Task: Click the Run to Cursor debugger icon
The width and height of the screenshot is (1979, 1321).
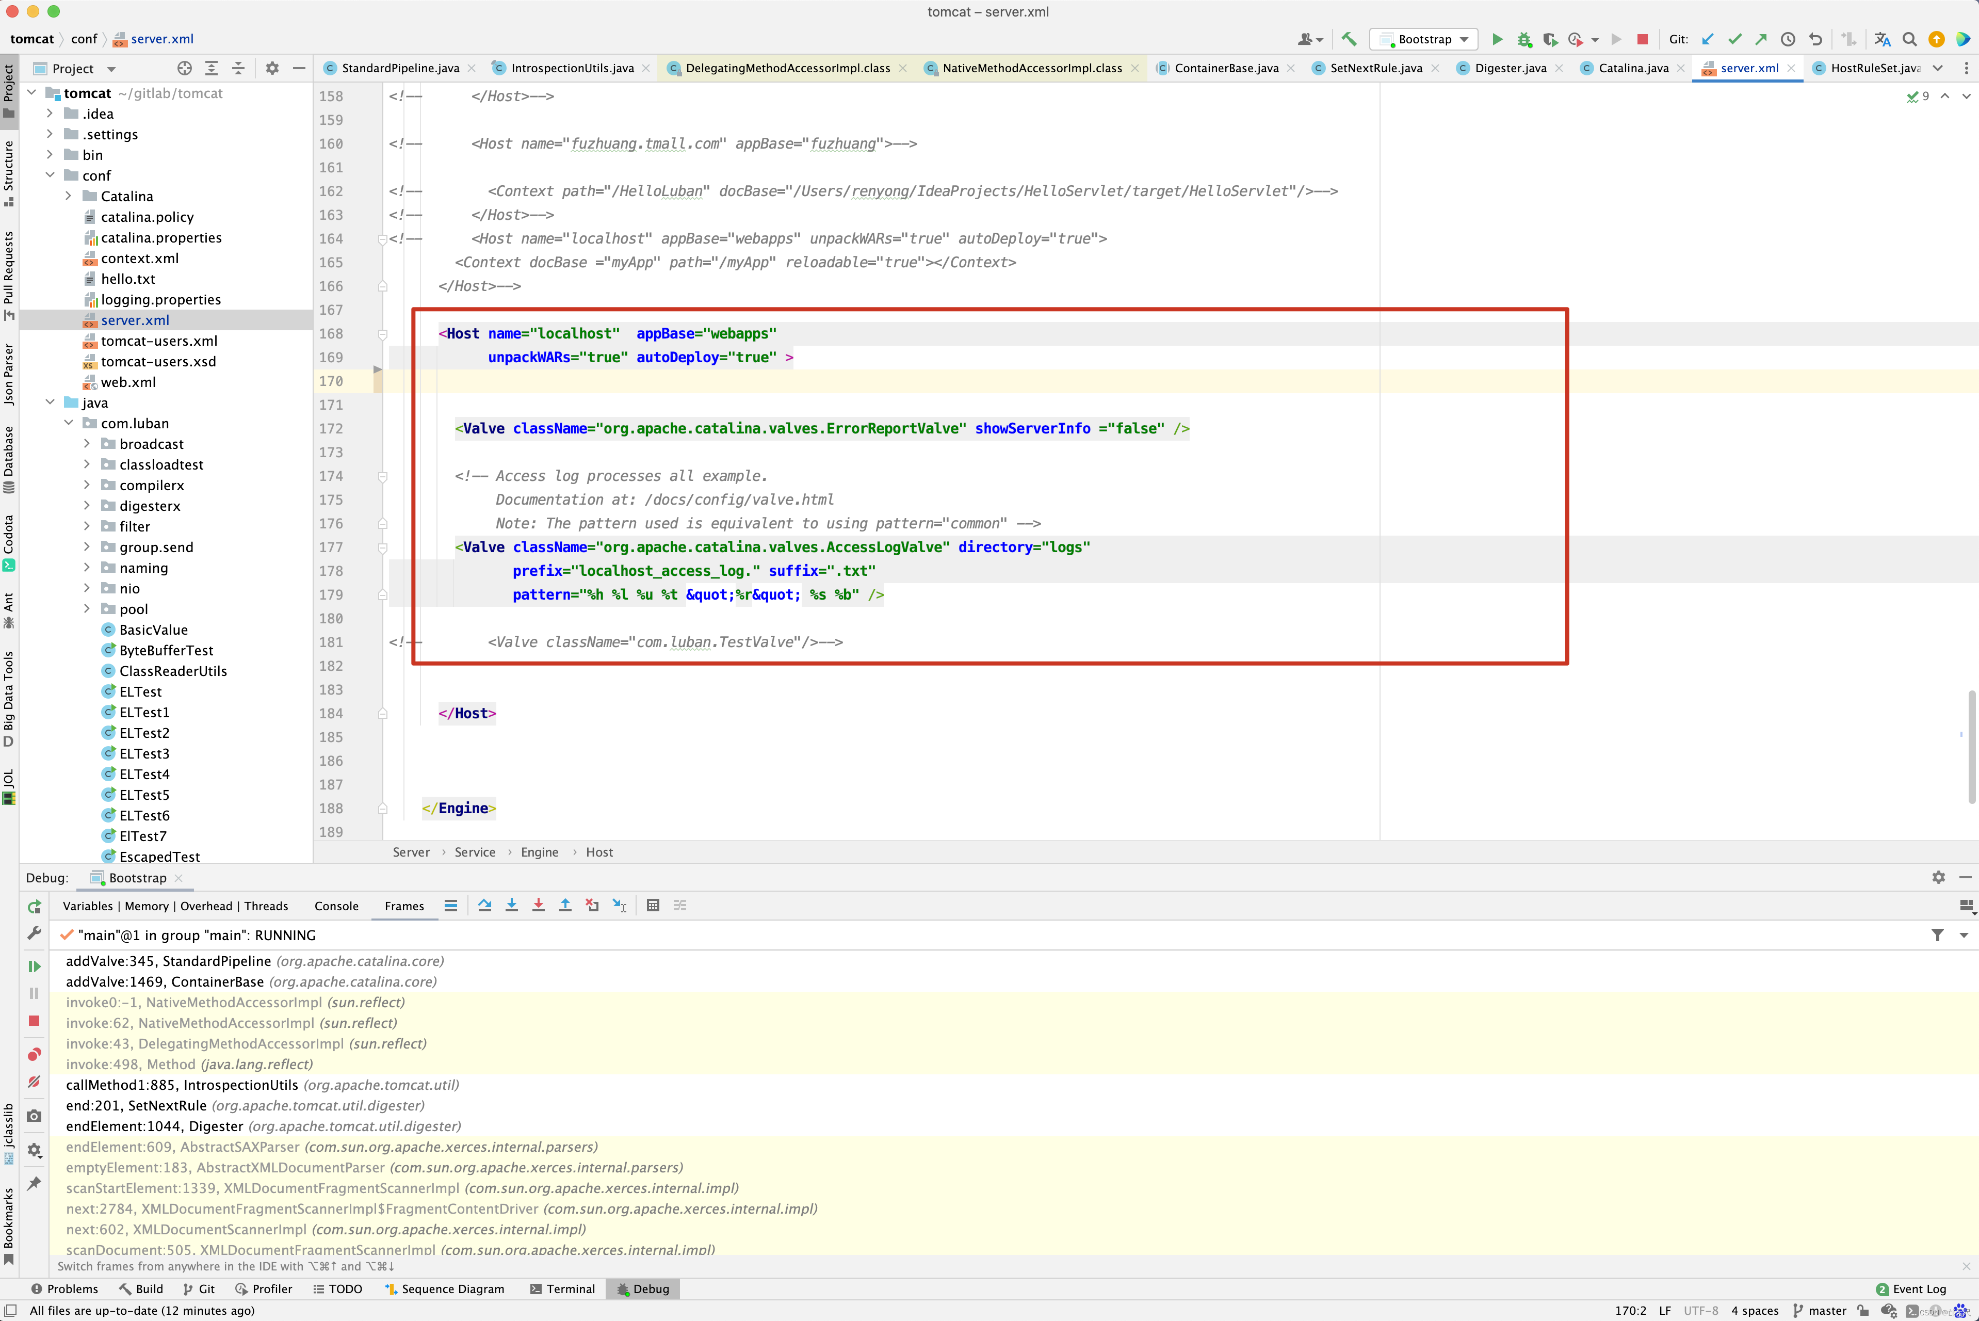Action: click(x=619, y=906)
